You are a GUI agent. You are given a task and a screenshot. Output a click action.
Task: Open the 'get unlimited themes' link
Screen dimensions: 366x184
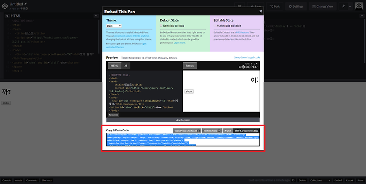point(126,45)
